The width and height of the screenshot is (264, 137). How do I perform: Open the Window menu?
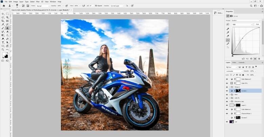pos(53,1)
